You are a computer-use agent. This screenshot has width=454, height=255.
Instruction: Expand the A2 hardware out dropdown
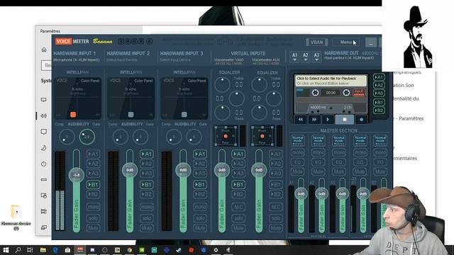(306, 57)
